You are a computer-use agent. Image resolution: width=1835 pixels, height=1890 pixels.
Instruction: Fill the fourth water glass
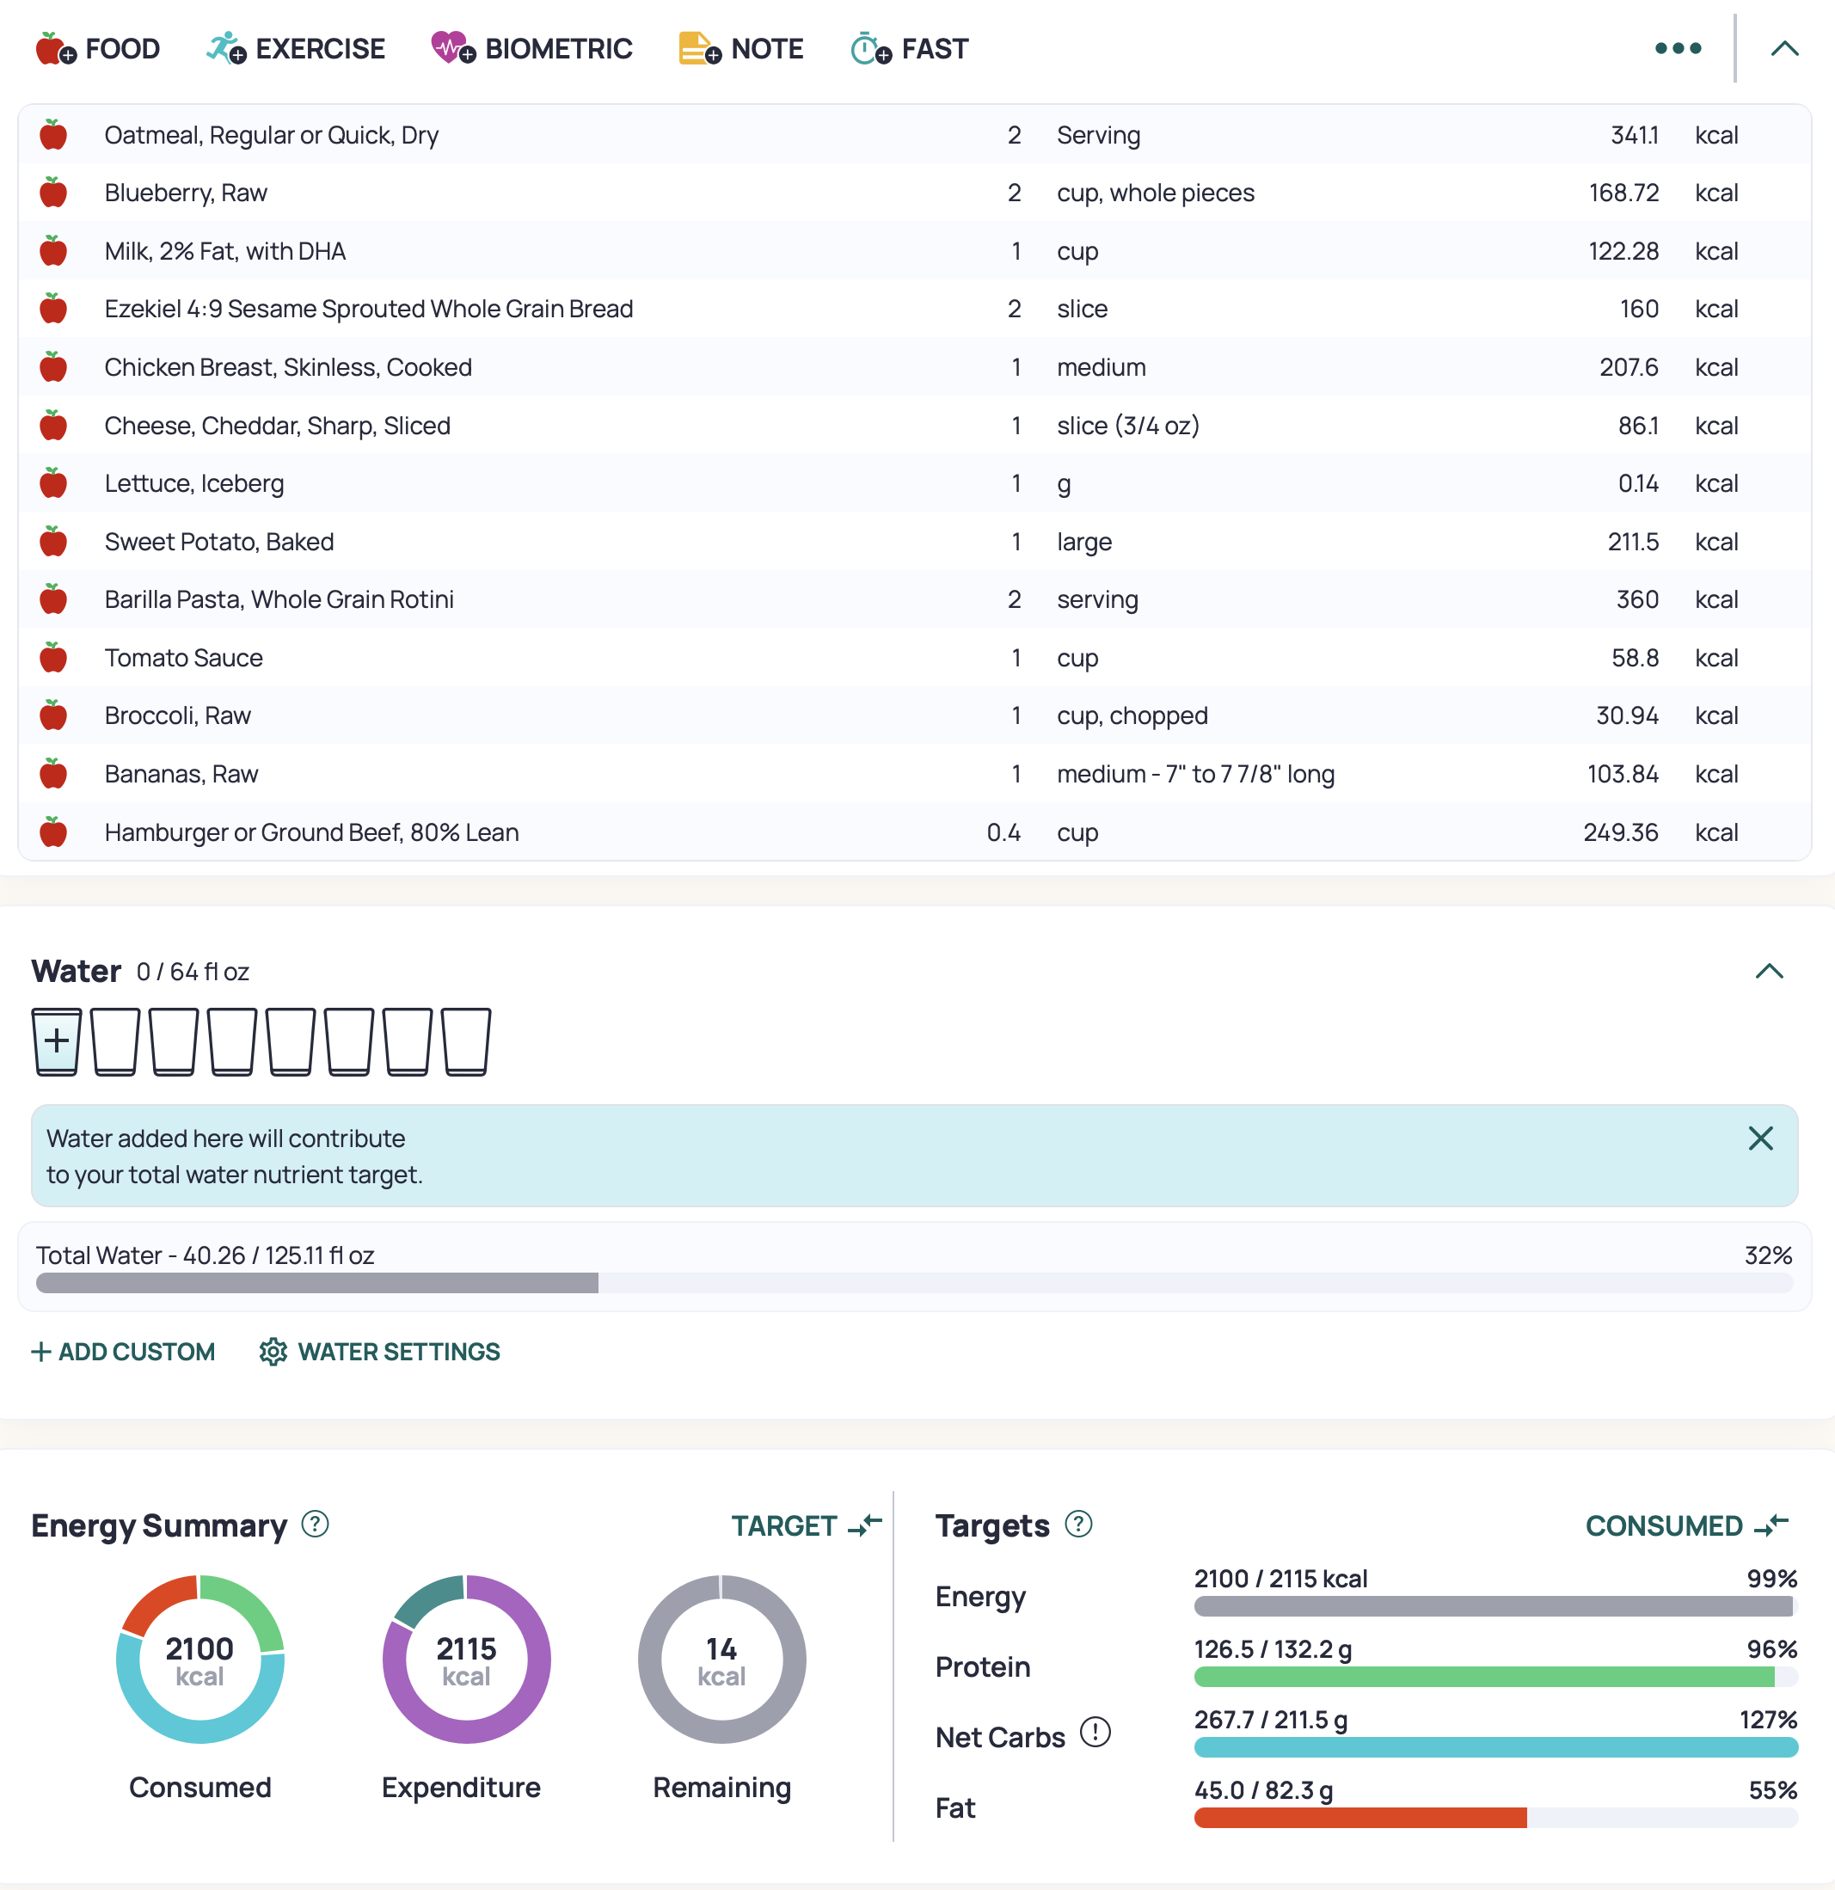[232, 1041]
